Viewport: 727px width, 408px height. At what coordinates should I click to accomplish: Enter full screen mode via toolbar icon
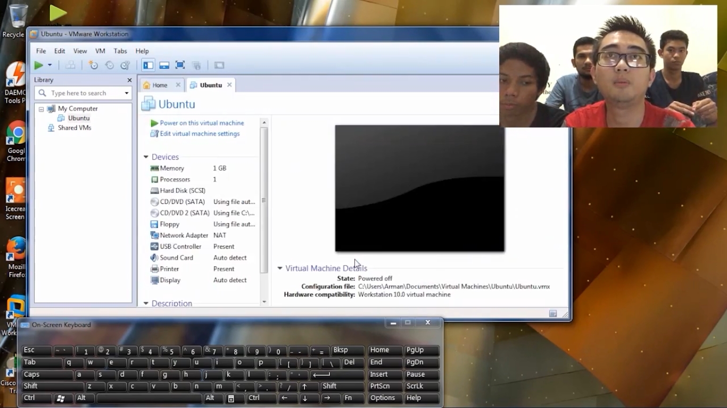(x=180, y=65)
